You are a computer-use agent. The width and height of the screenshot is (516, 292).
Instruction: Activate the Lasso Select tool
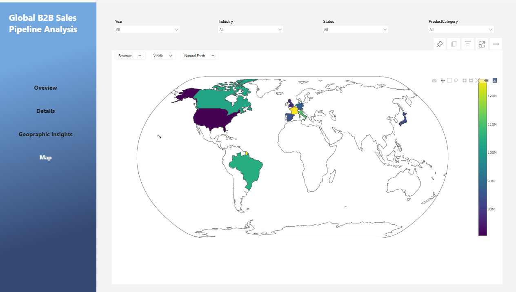click(456, 81)
